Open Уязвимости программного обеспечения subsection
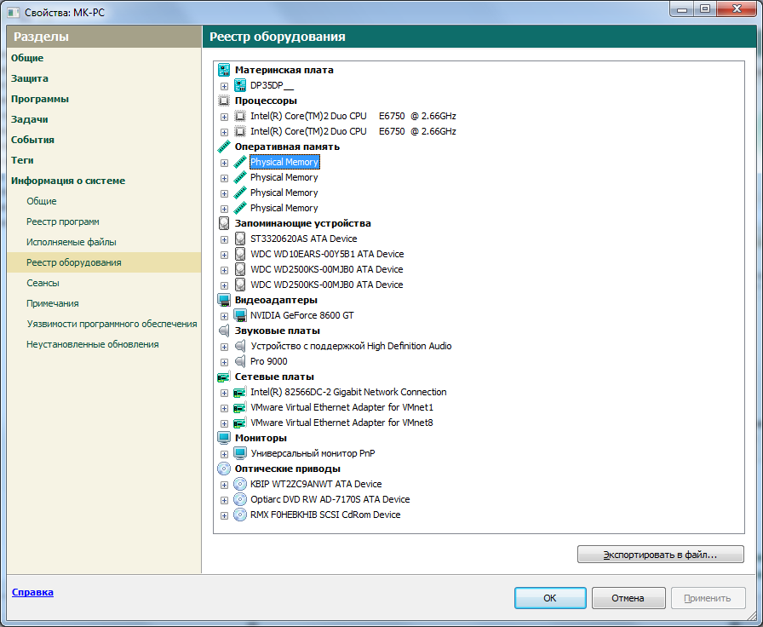Screen dimensions: 763x627 pyautogui.click(x=112, y=324)
